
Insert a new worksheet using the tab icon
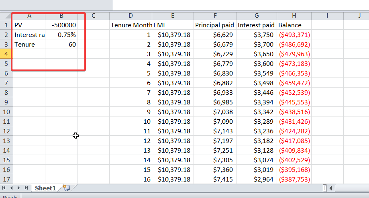pyautogui.click(x=67, y=188)
